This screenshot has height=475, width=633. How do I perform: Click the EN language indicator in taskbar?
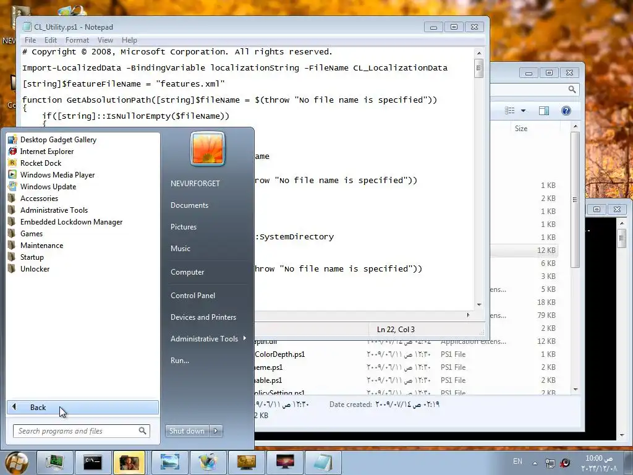[517, 461]
